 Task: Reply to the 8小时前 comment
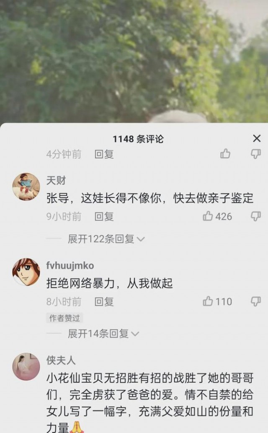coord(104,301)
